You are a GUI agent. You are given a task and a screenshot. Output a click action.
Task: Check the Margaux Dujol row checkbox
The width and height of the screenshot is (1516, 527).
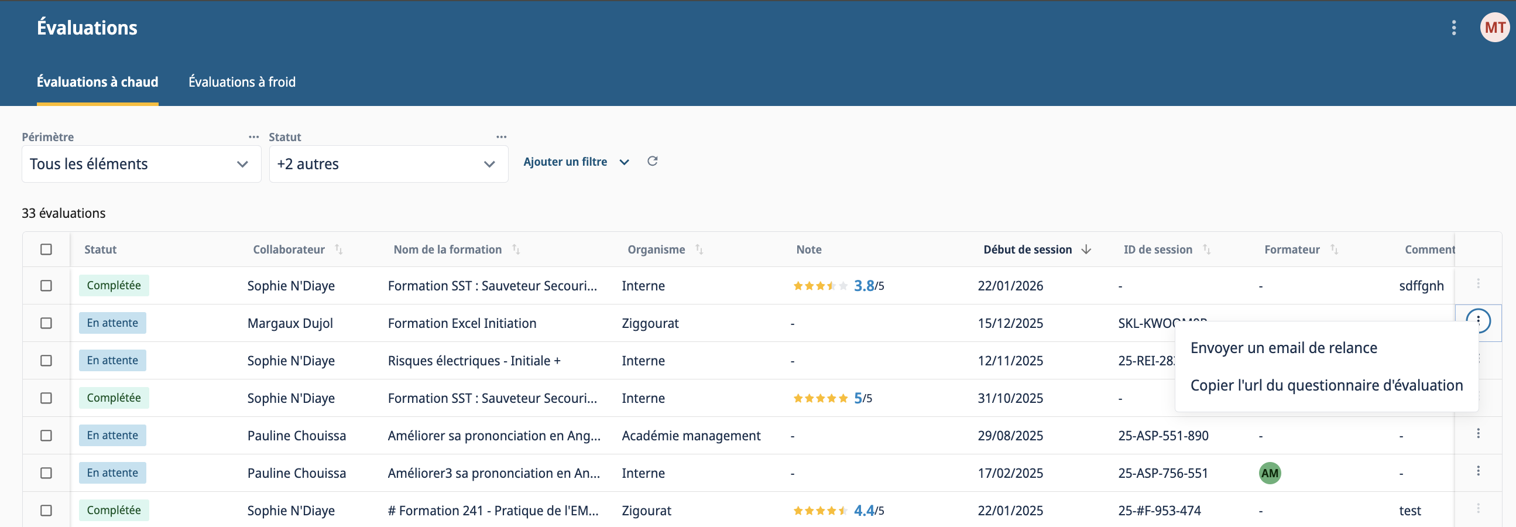(46, 323)
